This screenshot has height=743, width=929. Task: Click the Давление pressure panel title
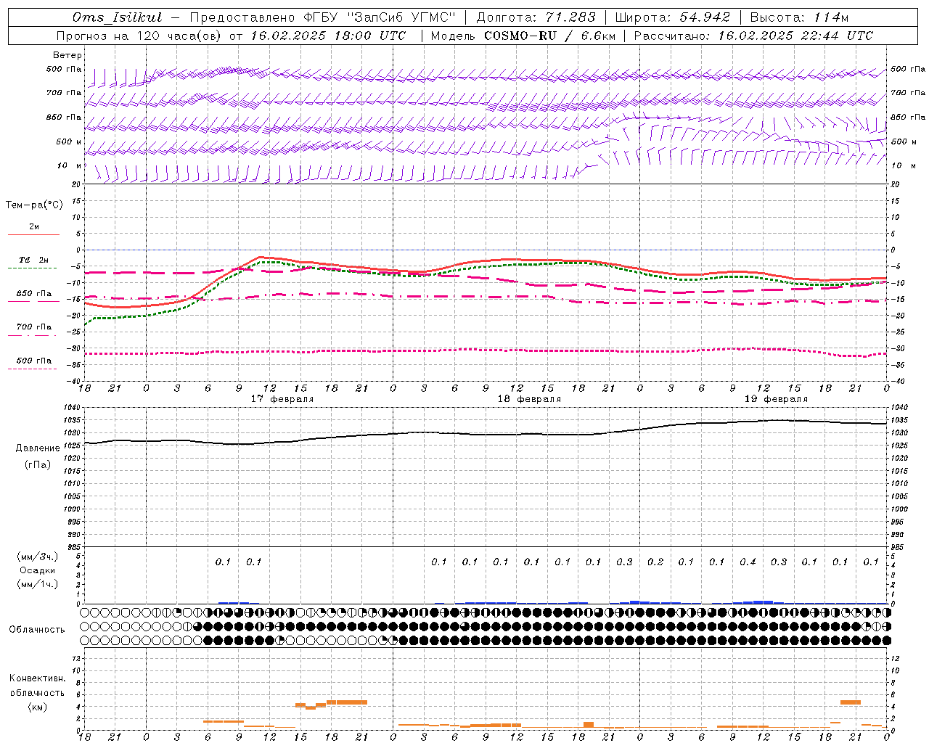tap(38, 448)
